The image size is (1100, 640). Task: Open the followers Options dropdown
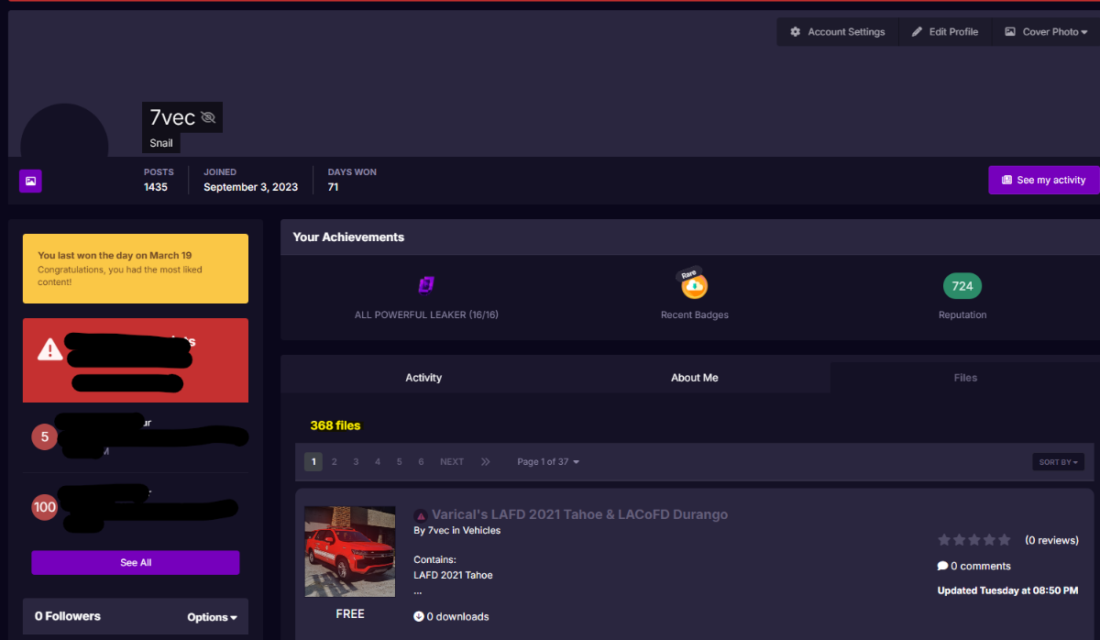(212, 617)
